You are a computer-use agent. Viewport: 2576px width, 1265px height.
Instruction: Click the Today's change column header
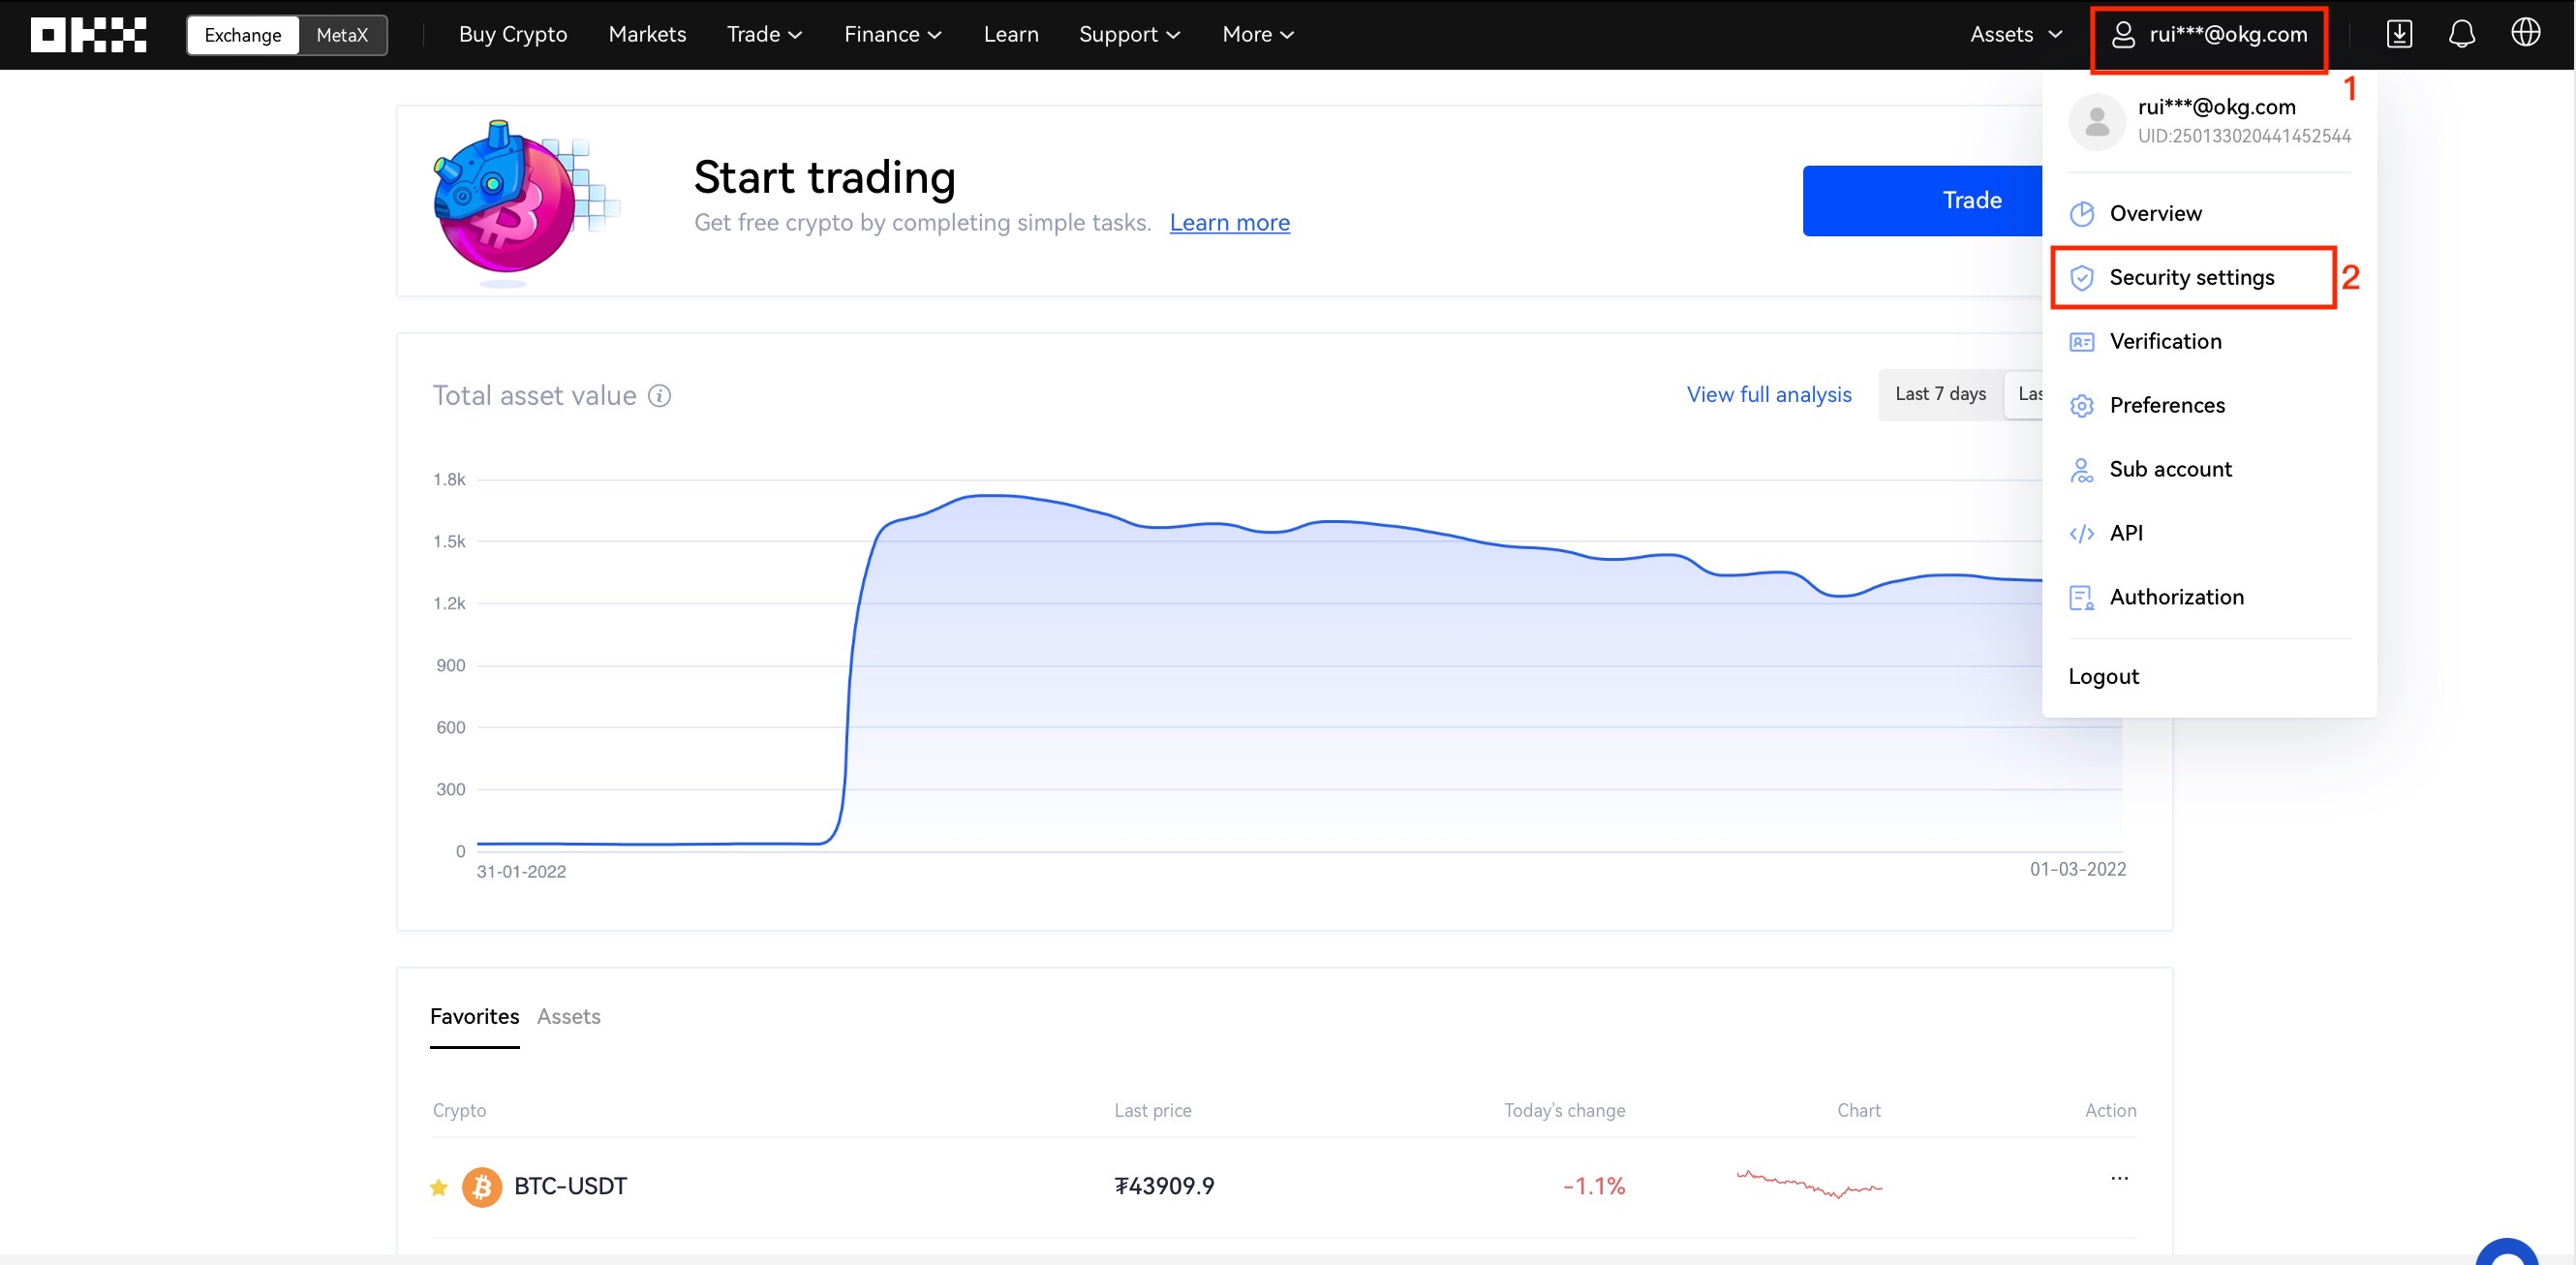point(1564,1111)
